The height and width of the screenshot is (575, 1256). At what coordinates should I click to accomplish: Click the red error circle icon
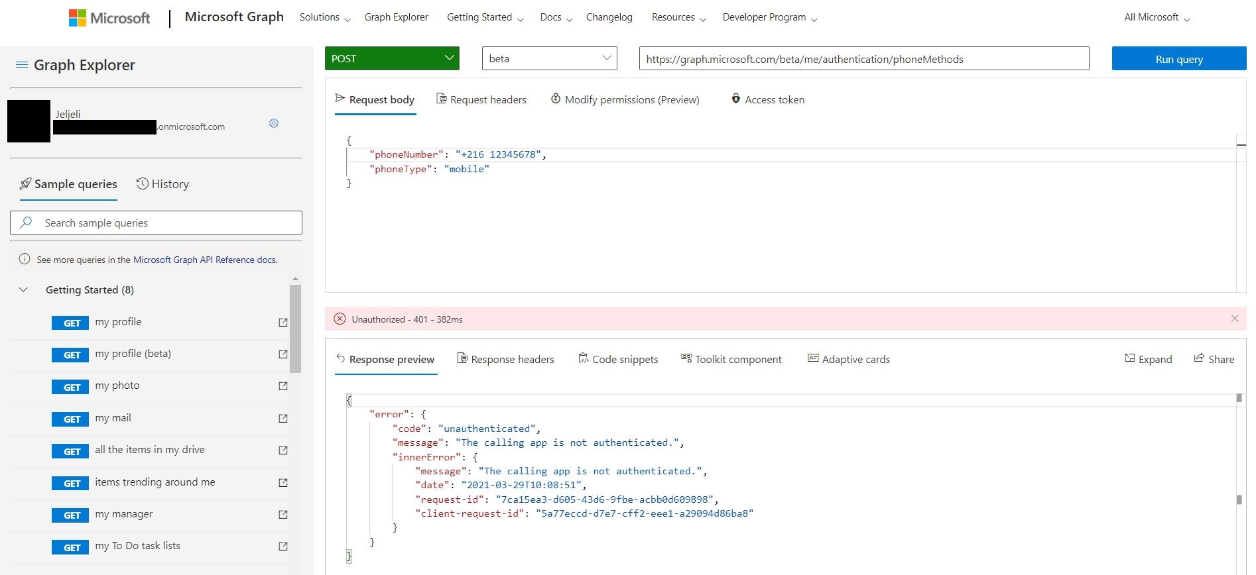click(340, 319)
